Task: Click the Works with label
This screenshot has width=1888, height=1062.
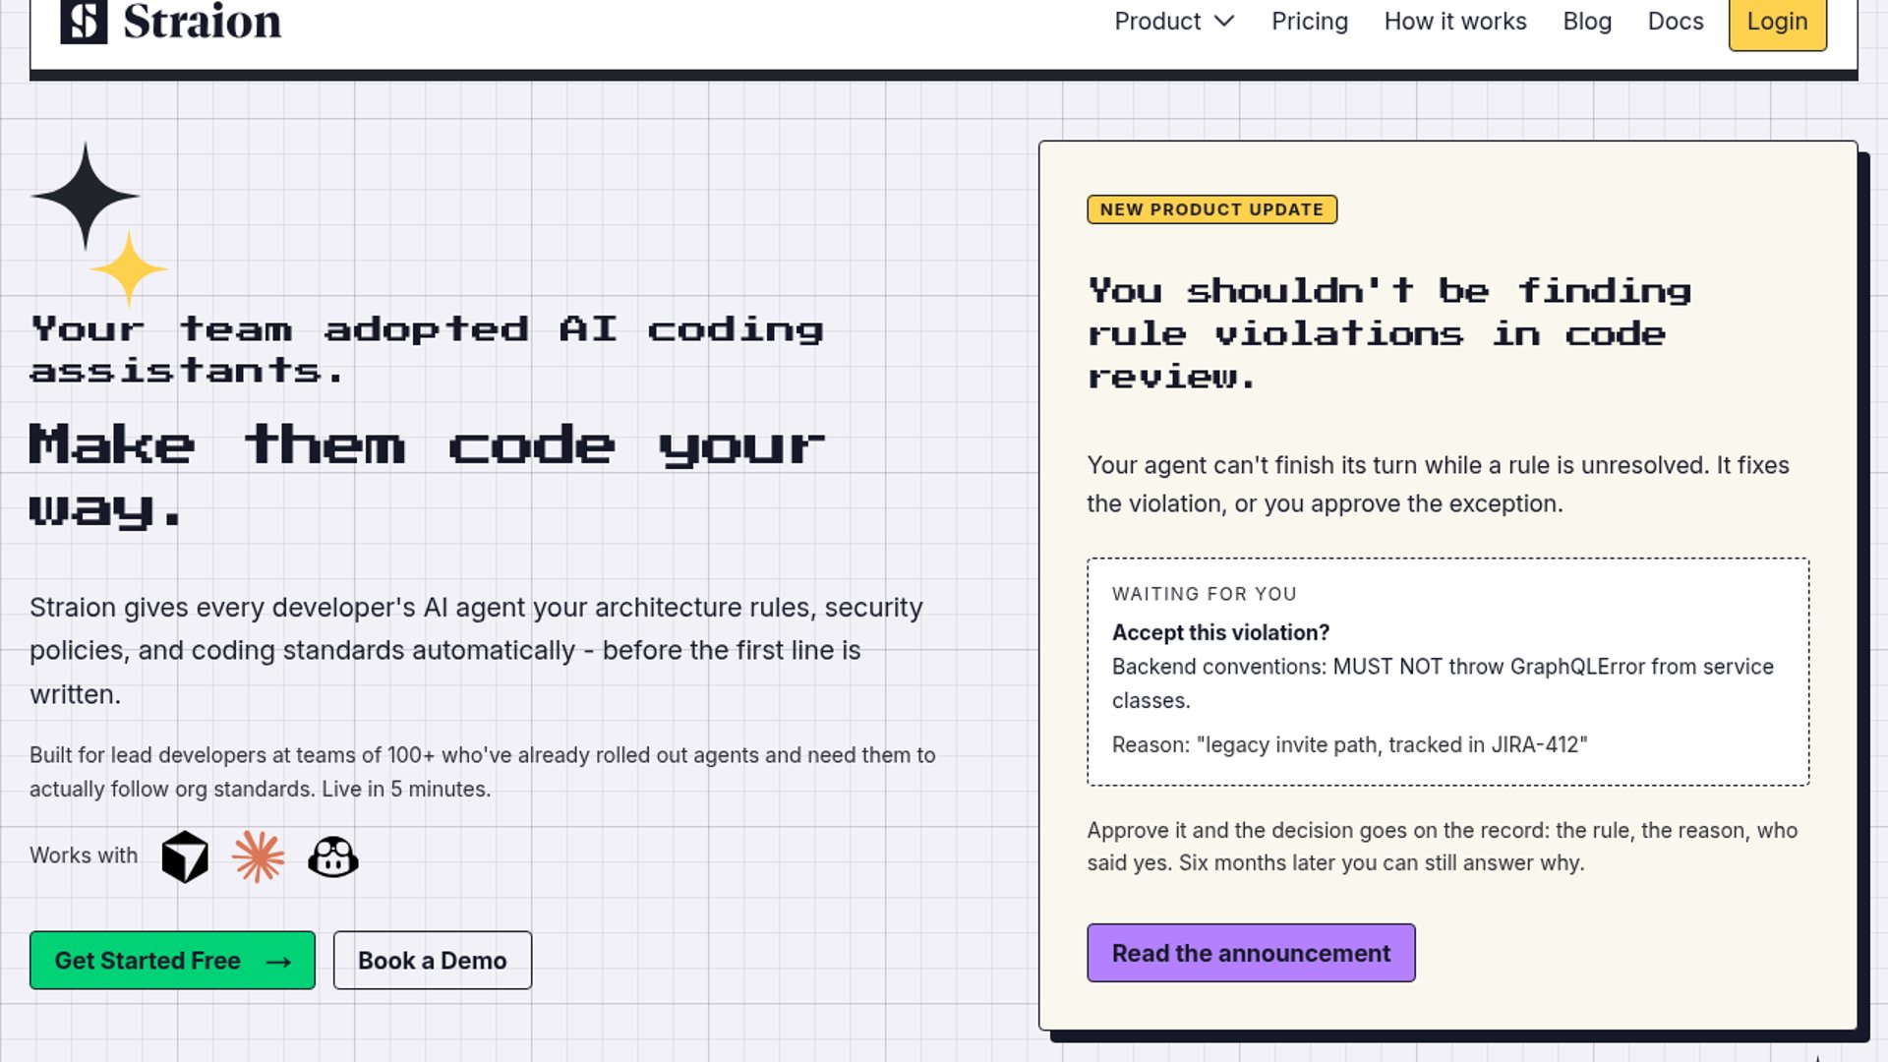Action: [x=84, y=855]
